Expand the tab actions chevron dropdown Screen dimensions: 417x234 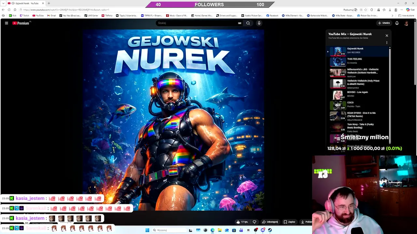tap(3, 3)
